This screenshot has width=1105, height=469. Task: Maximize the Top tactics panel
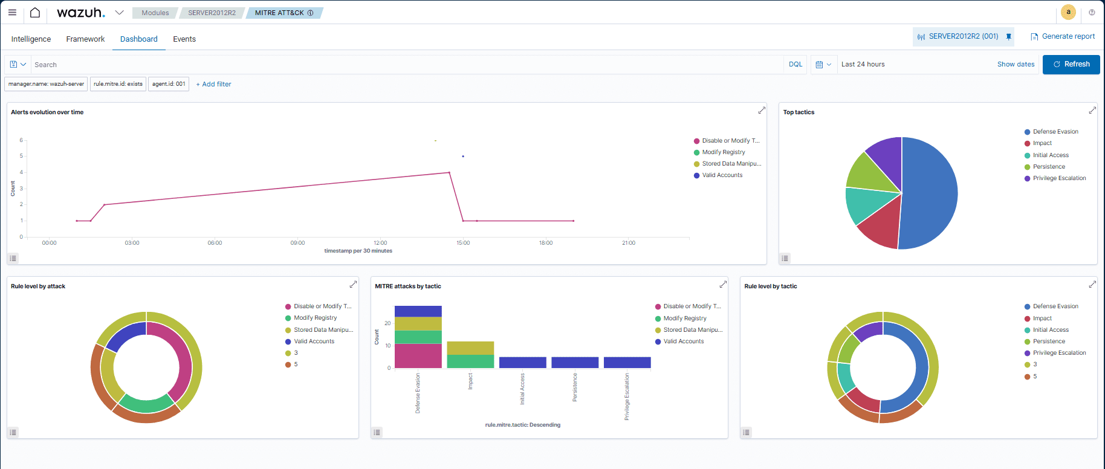[1092, 110]
